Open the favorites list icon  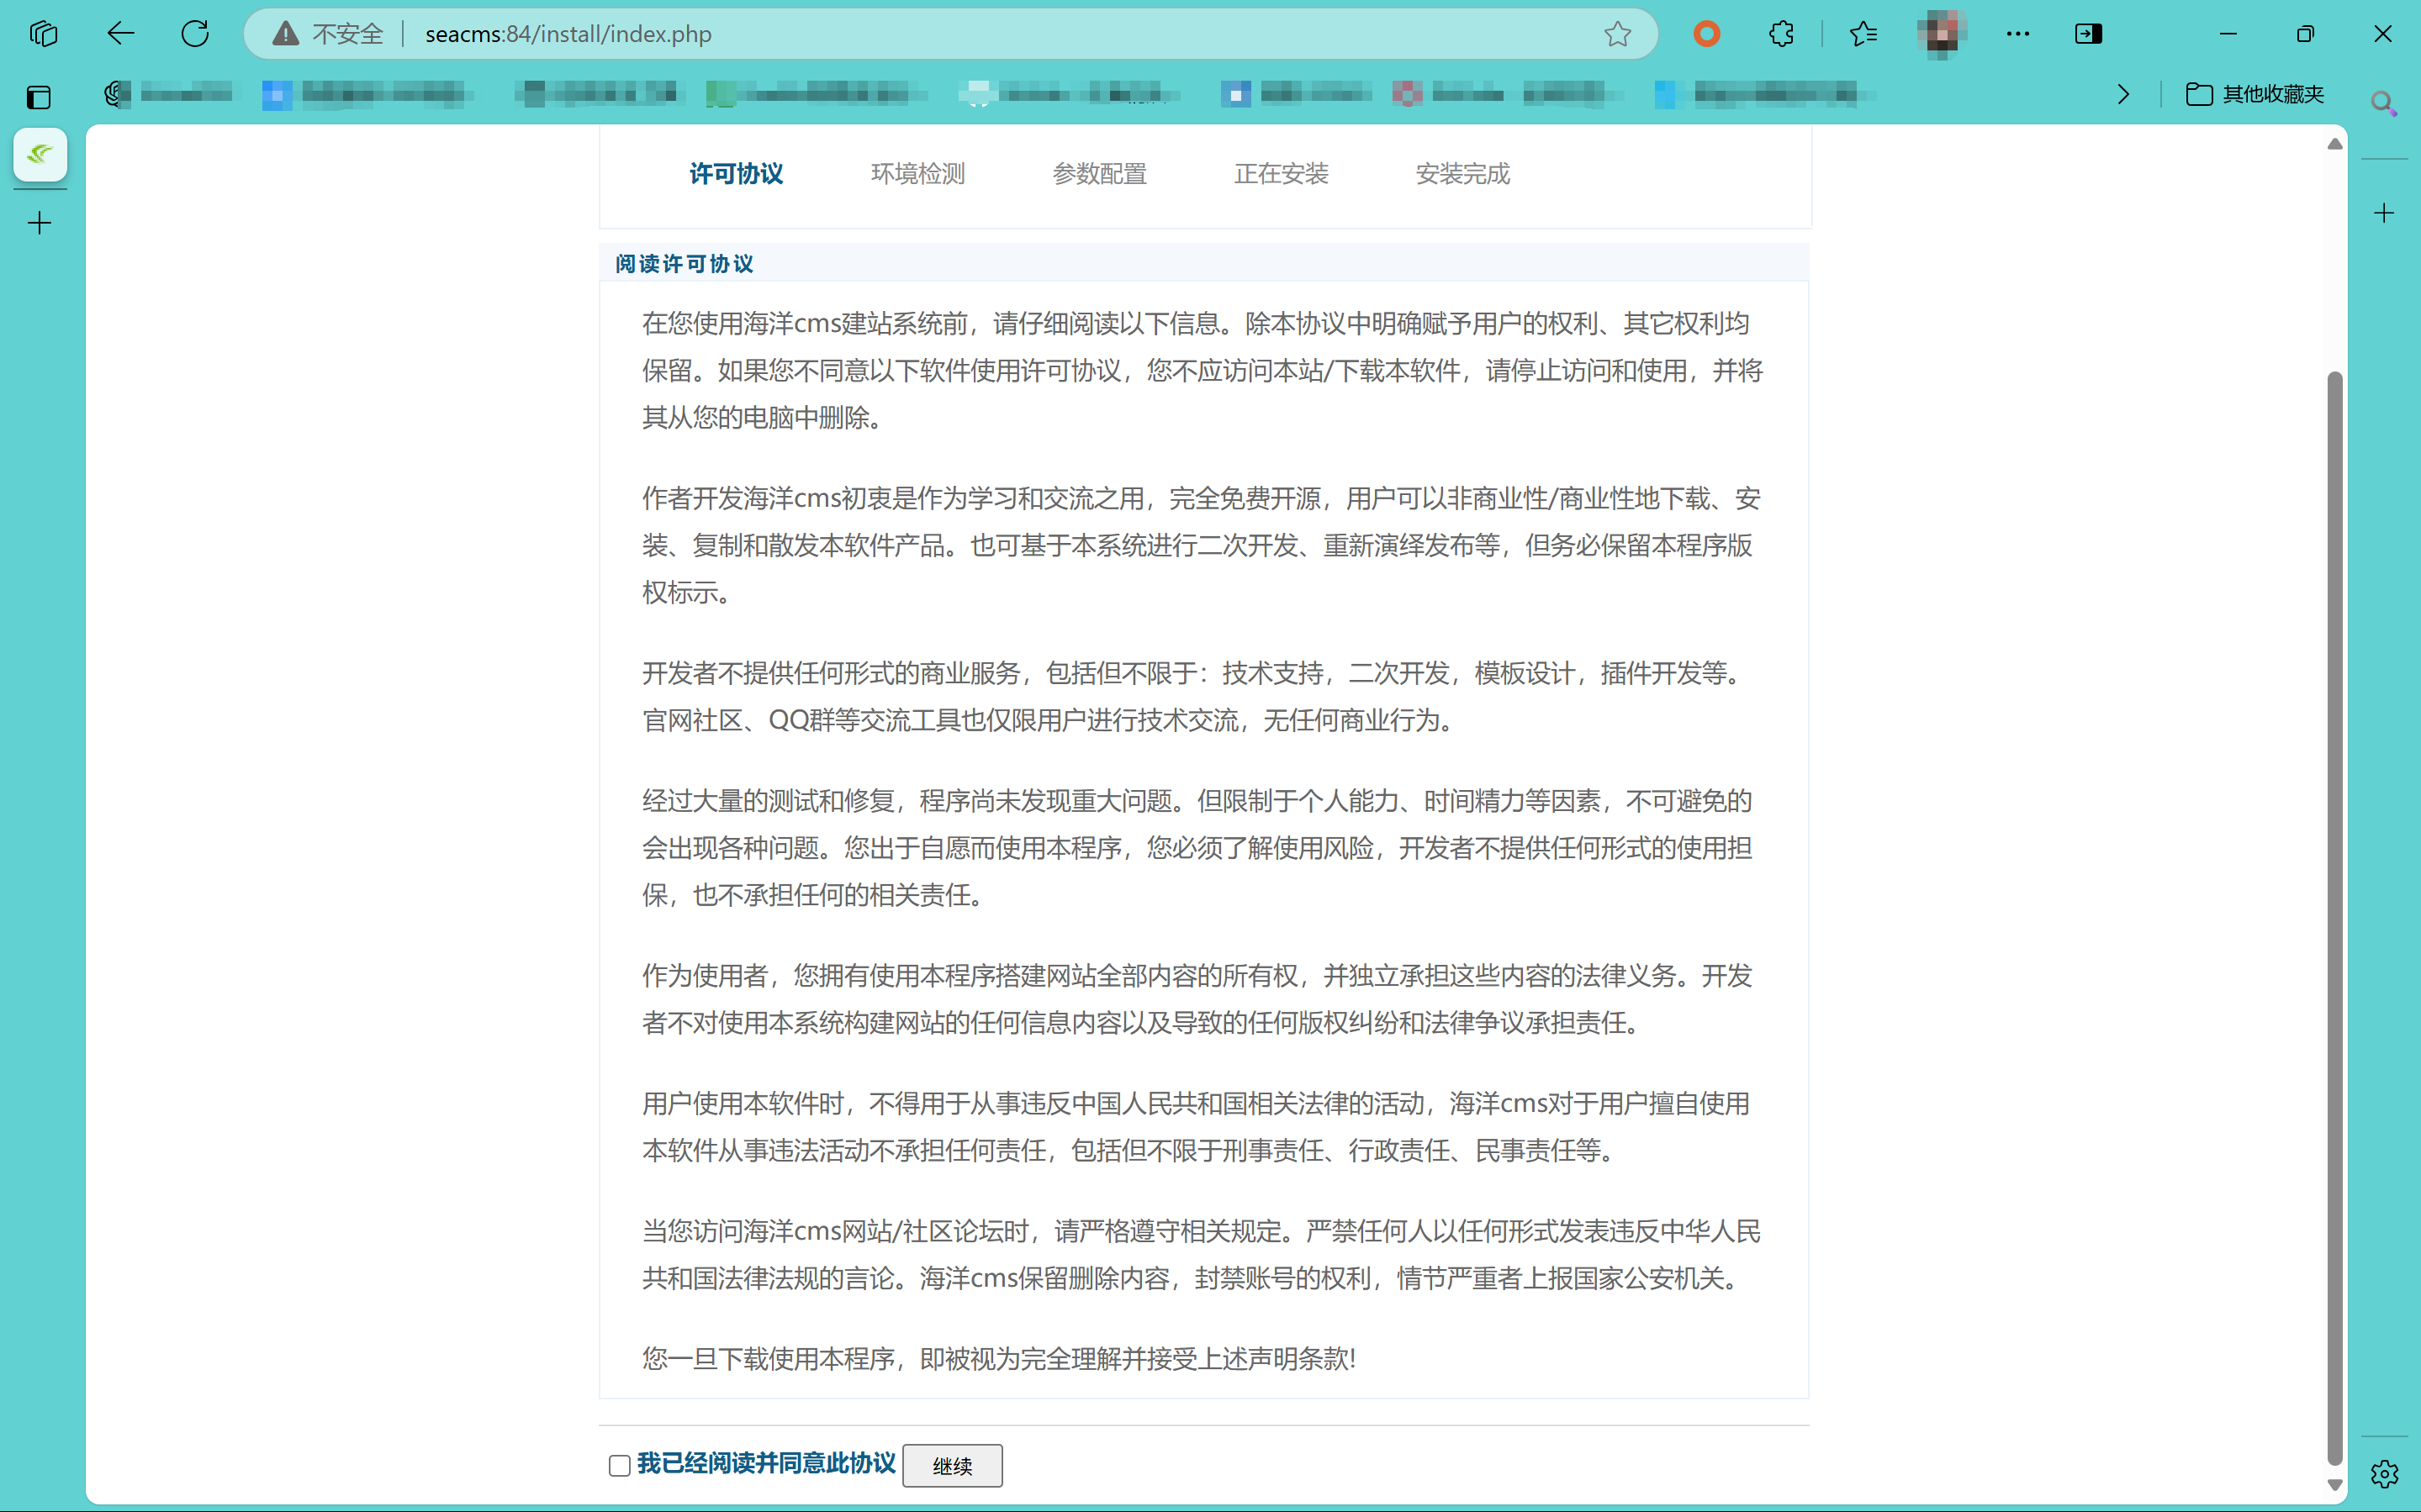point(1863,34)
